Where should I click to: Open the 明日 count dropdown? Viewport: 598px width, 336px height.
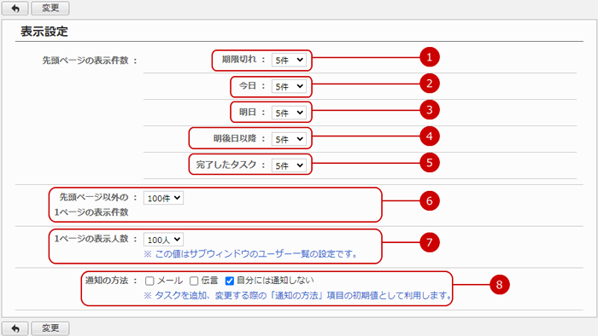[x=289, y=113]
